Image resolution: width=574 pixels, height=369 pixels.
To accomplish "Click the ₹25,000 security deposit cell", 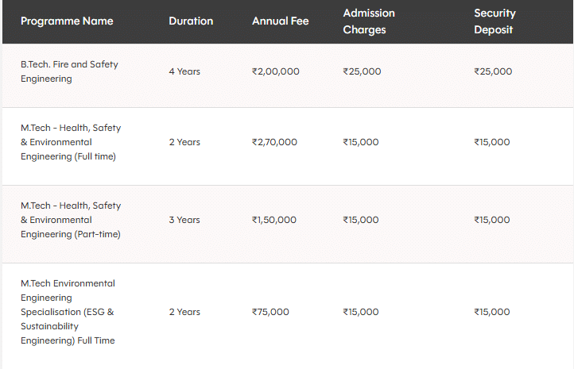I will point(493,71).
